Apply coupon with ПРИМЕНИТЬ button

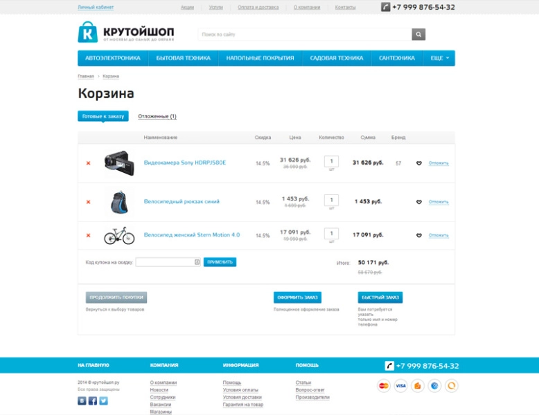pos(220,262)
